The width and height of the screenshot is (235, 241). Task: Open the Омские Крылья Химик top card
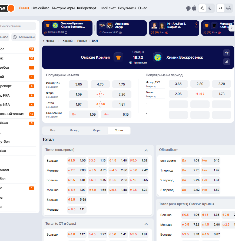click(67, 28)
